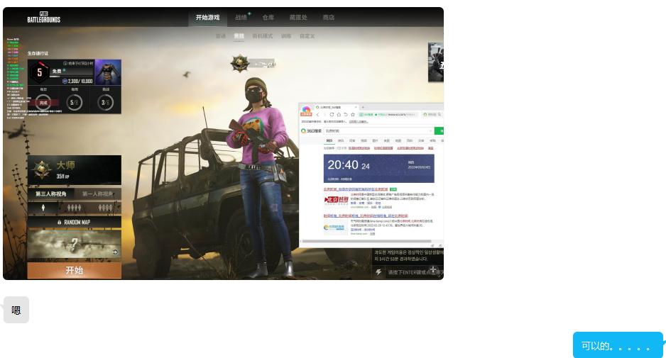The width and height of the screenshot is (666, 358).
Task: Click the question-mark map preview image
Action: [75, 245]
